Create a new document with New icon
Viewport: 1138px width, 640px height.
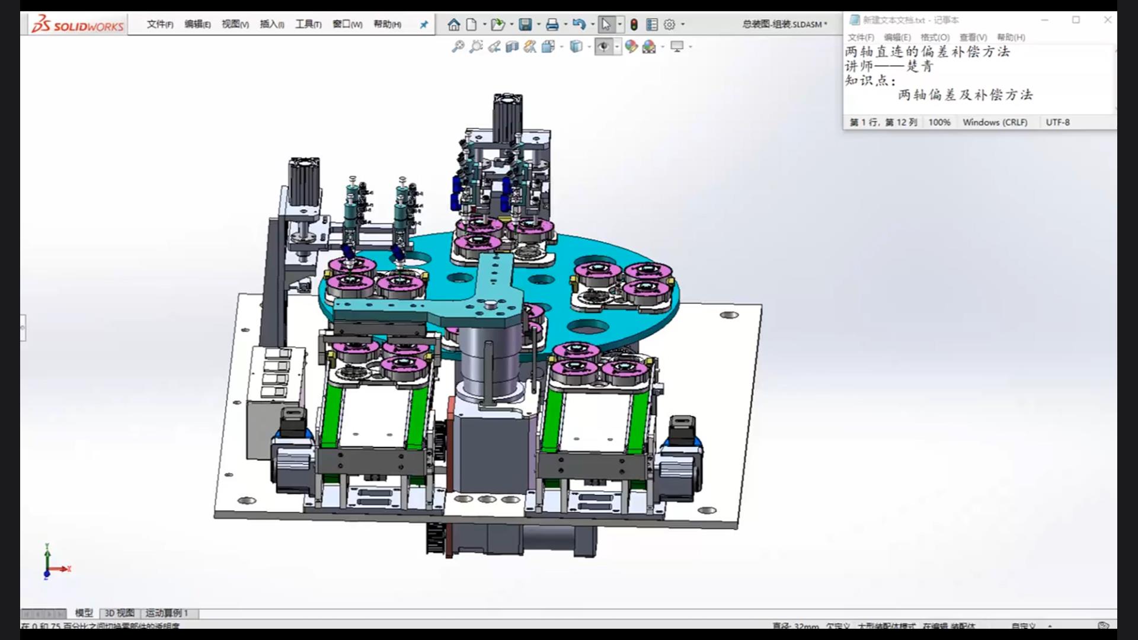point(472,24)
